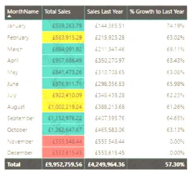Click the August Total Sales value £1,002,219.24

click(x=65, y=107)
